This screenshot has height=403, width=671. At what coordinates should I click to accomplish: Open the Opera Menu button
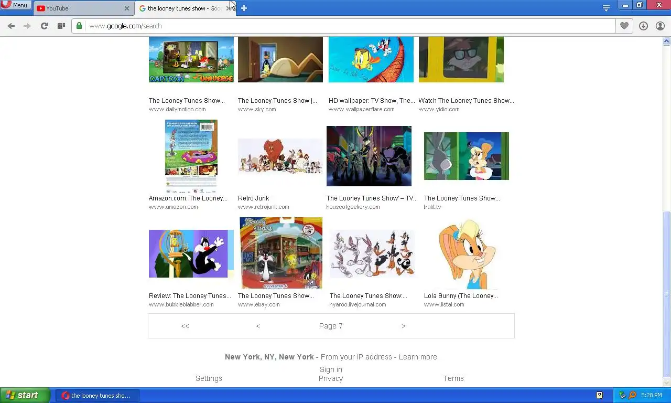pos(15,5)
